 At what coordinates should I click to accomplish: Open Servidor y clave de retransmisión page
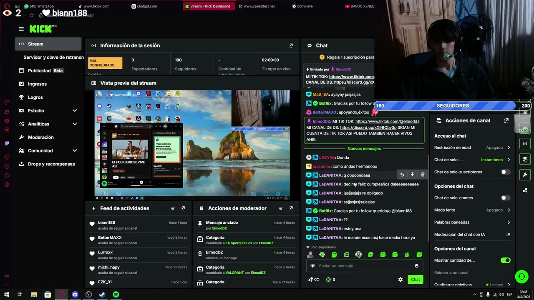click(x=53, y=57)
